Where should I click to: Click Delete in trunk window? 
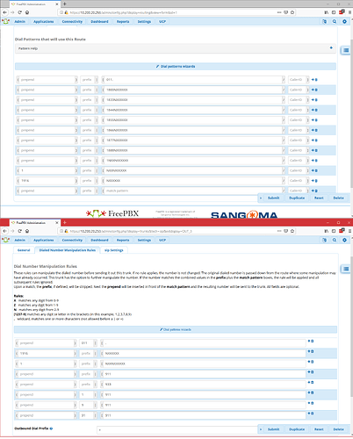point(338,429)
